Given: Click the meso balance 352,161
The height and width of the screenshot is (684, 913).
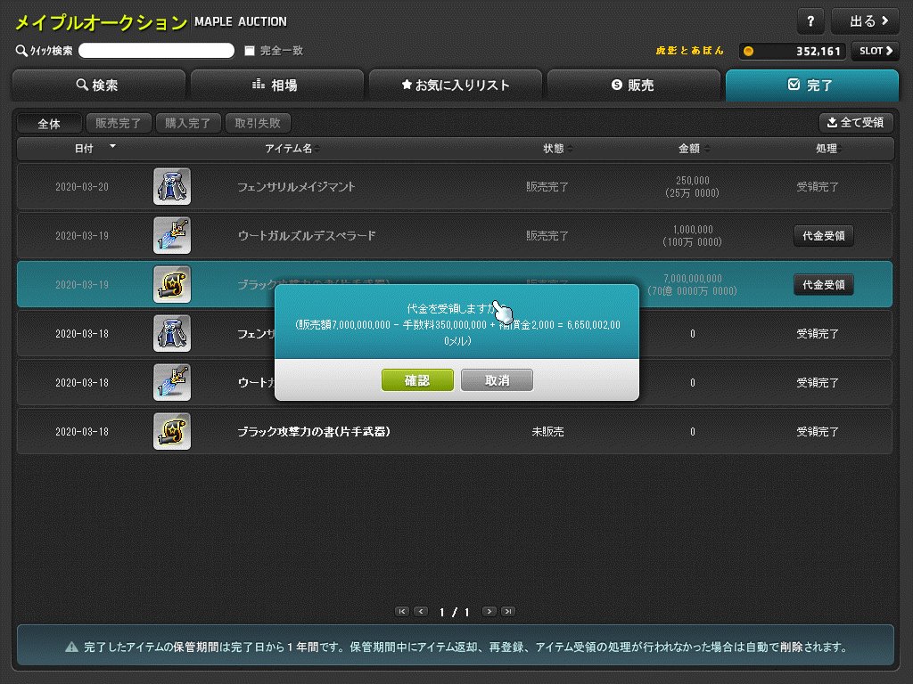Looking at the screenshot, I should pyautogui.click(x=818, y=51).
